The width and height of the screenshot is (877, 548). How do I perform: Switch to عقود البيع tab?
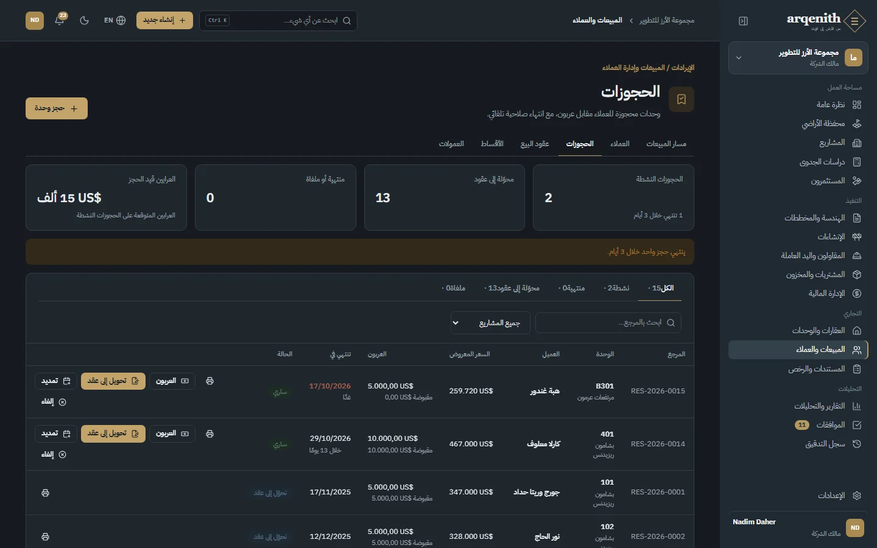tap(535, 144)
